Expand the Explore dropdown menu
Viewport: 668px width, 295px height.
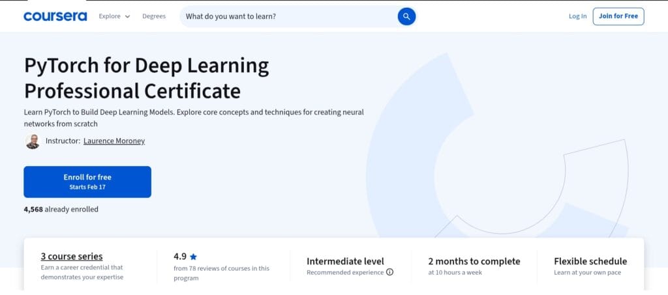tap(114, 16)
